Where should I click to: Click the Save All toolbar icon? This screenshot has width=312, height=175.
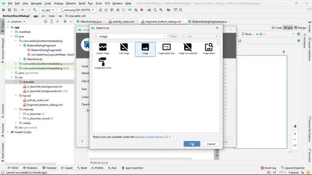click(9, 10)
